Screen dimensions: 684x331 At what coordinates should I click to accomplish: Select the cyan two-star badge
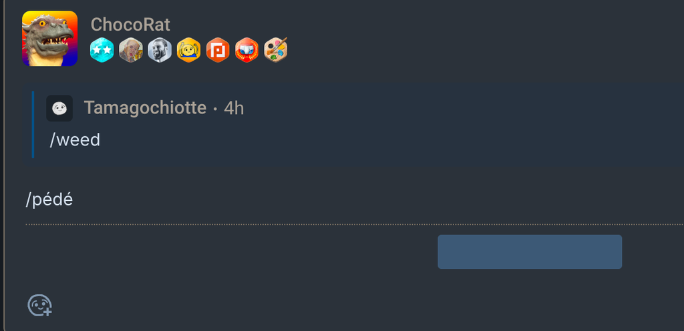point(102,50)
